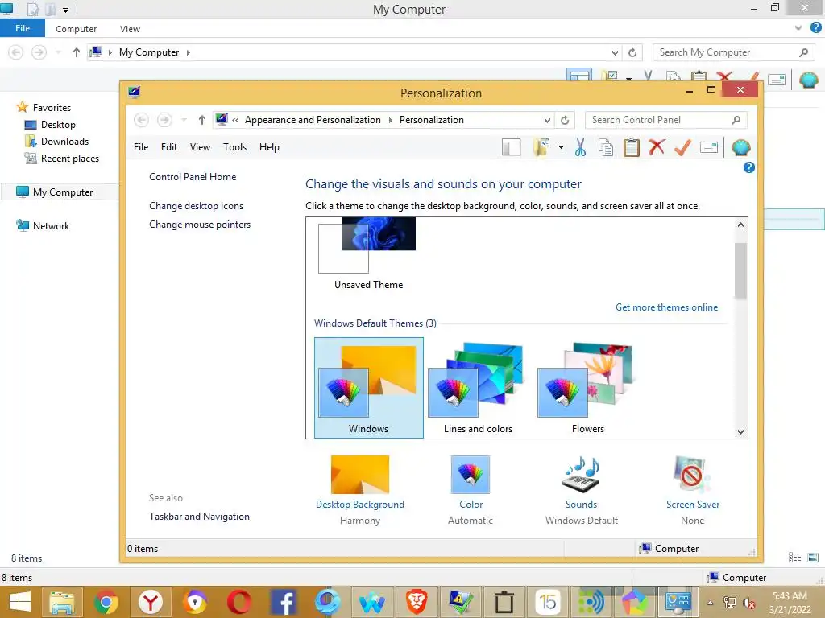Viewport: 825px width, 618px height.
Task: Refresh the Personalization address bar
Action: coord(565,121)
